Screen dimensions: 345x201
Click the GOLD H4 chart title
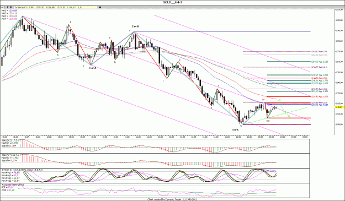coord(172,2)
